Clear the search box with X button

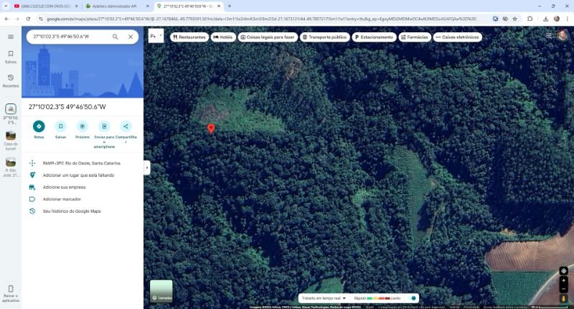pos(131,36)
